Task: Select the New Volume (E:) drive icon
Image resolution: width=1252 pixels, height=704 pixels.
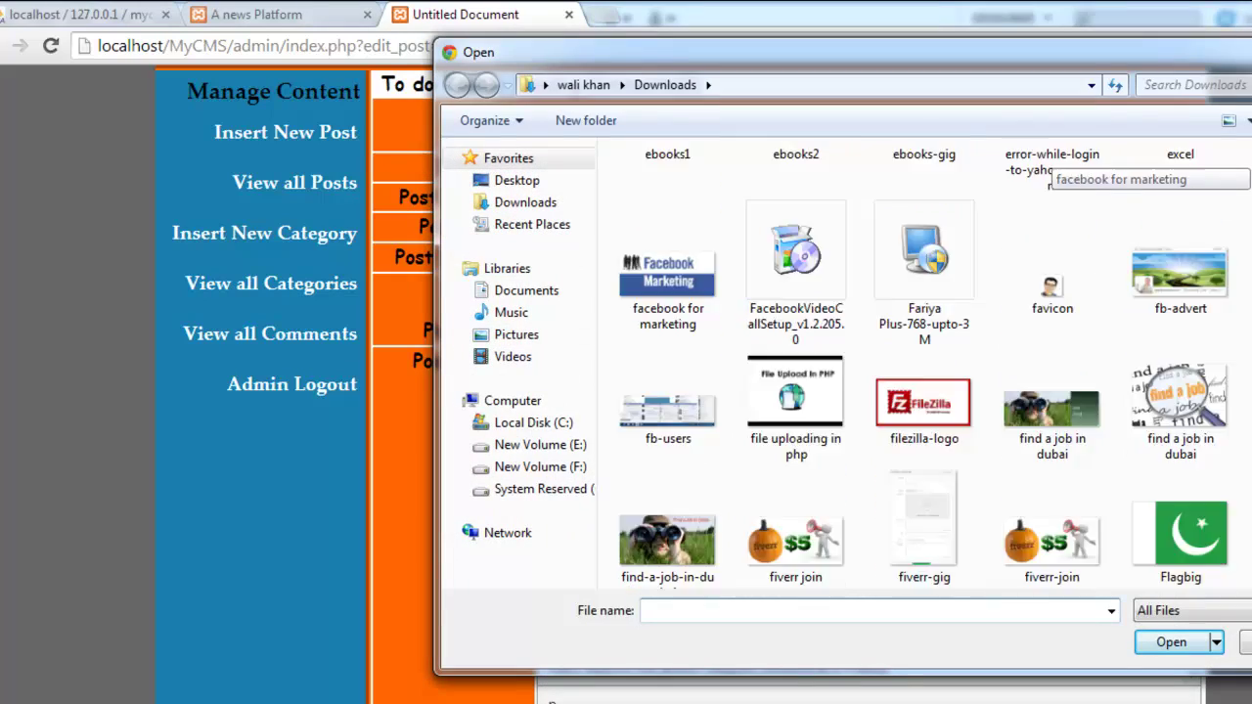Action: (x=480, y=445)
